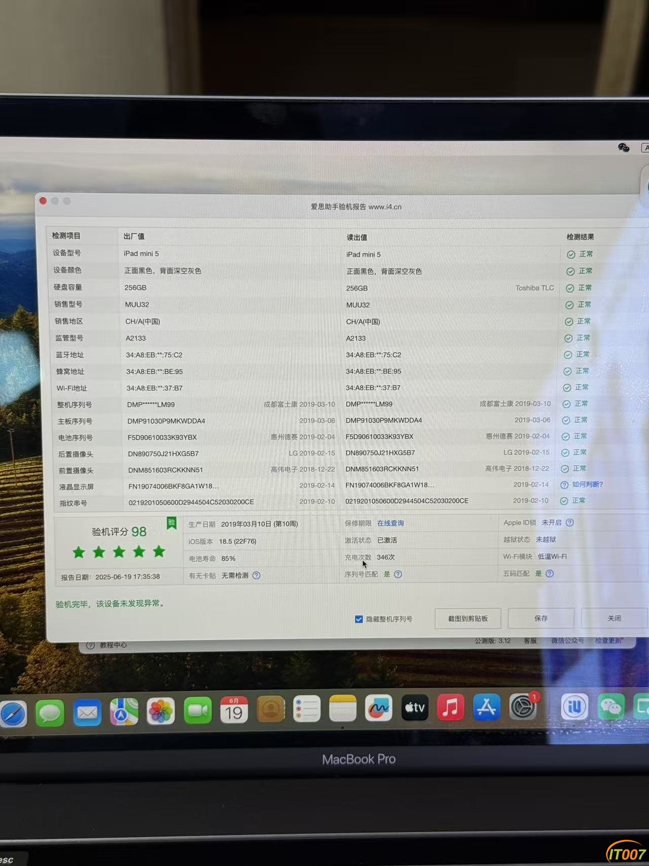
Task: Open the Messages app in the dock
Action: (x=50, y=712)
